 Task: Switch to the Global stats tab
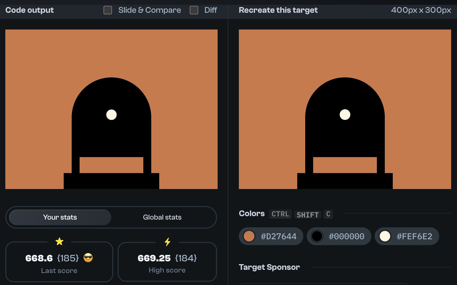tap(162, 217)
